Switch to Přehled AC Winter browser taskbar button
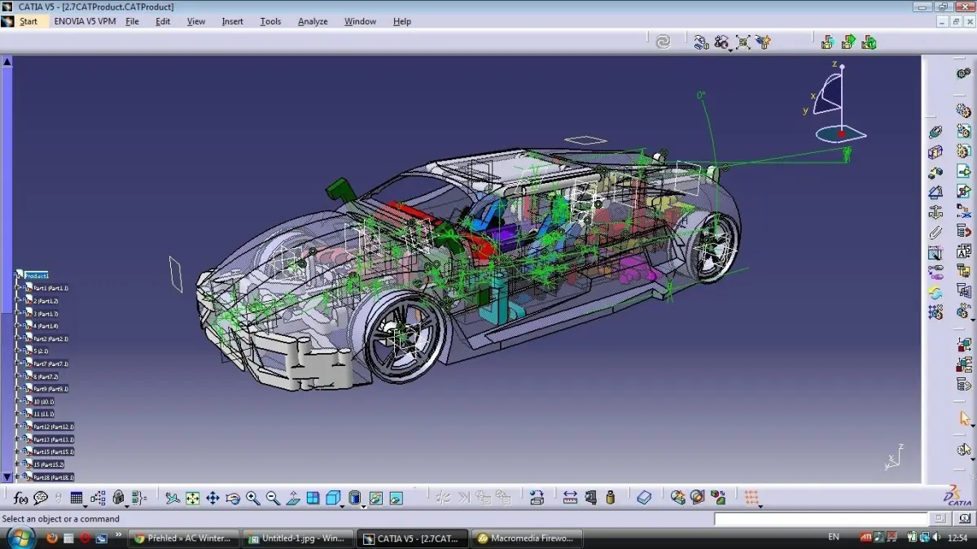Viewport: 977px width, 549px height. 185,538
